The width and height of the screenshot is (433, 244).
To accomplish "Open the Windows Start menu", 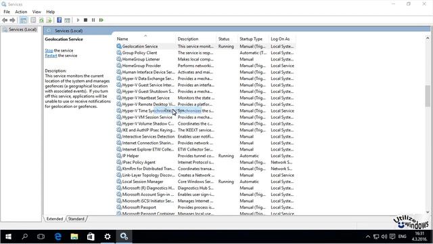I will (x=8, y=237).
